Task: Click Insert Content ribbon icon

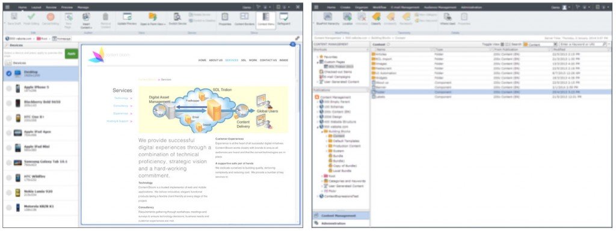Action: 86,17
